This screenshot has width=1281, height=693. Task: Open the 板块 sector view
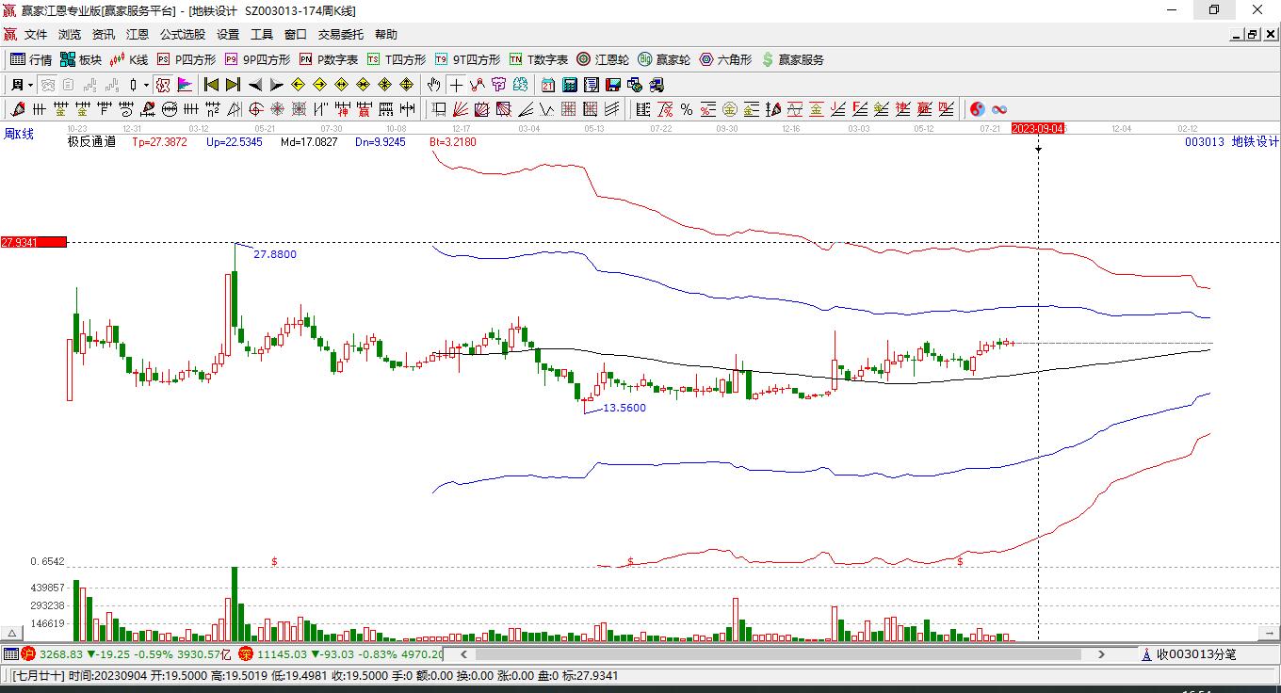pos(80,59)
